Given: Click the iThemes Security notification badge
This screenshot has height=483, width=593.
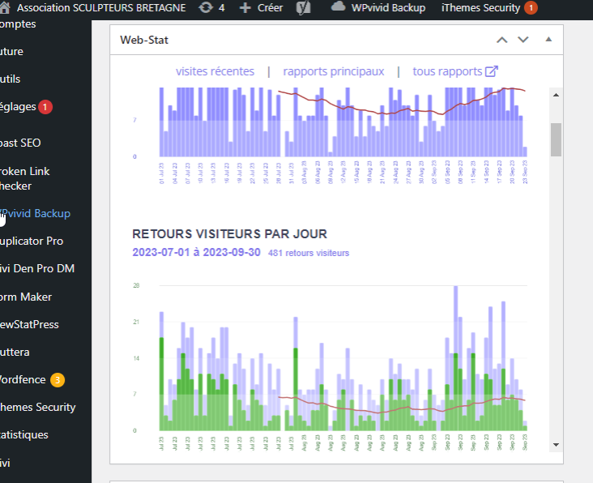Looking at the screenshot, I should [531, 8].
